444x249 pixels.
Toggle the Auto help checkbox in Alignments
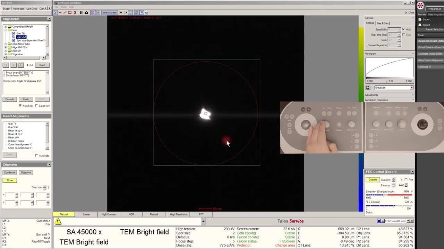click(20, 106)
